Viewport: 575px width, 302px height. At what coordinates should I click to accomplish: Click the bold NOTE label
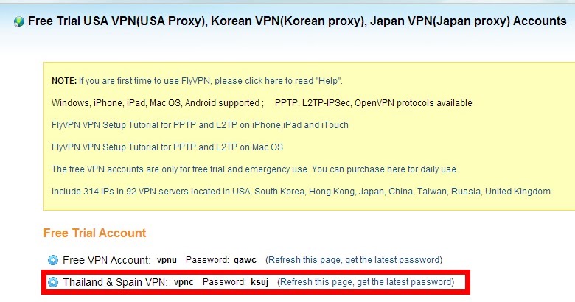pos(64,81)
